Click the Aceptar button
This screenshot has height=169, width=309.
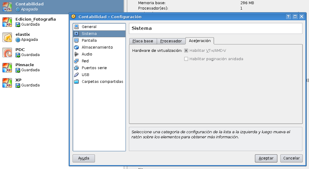pos(266,158)
